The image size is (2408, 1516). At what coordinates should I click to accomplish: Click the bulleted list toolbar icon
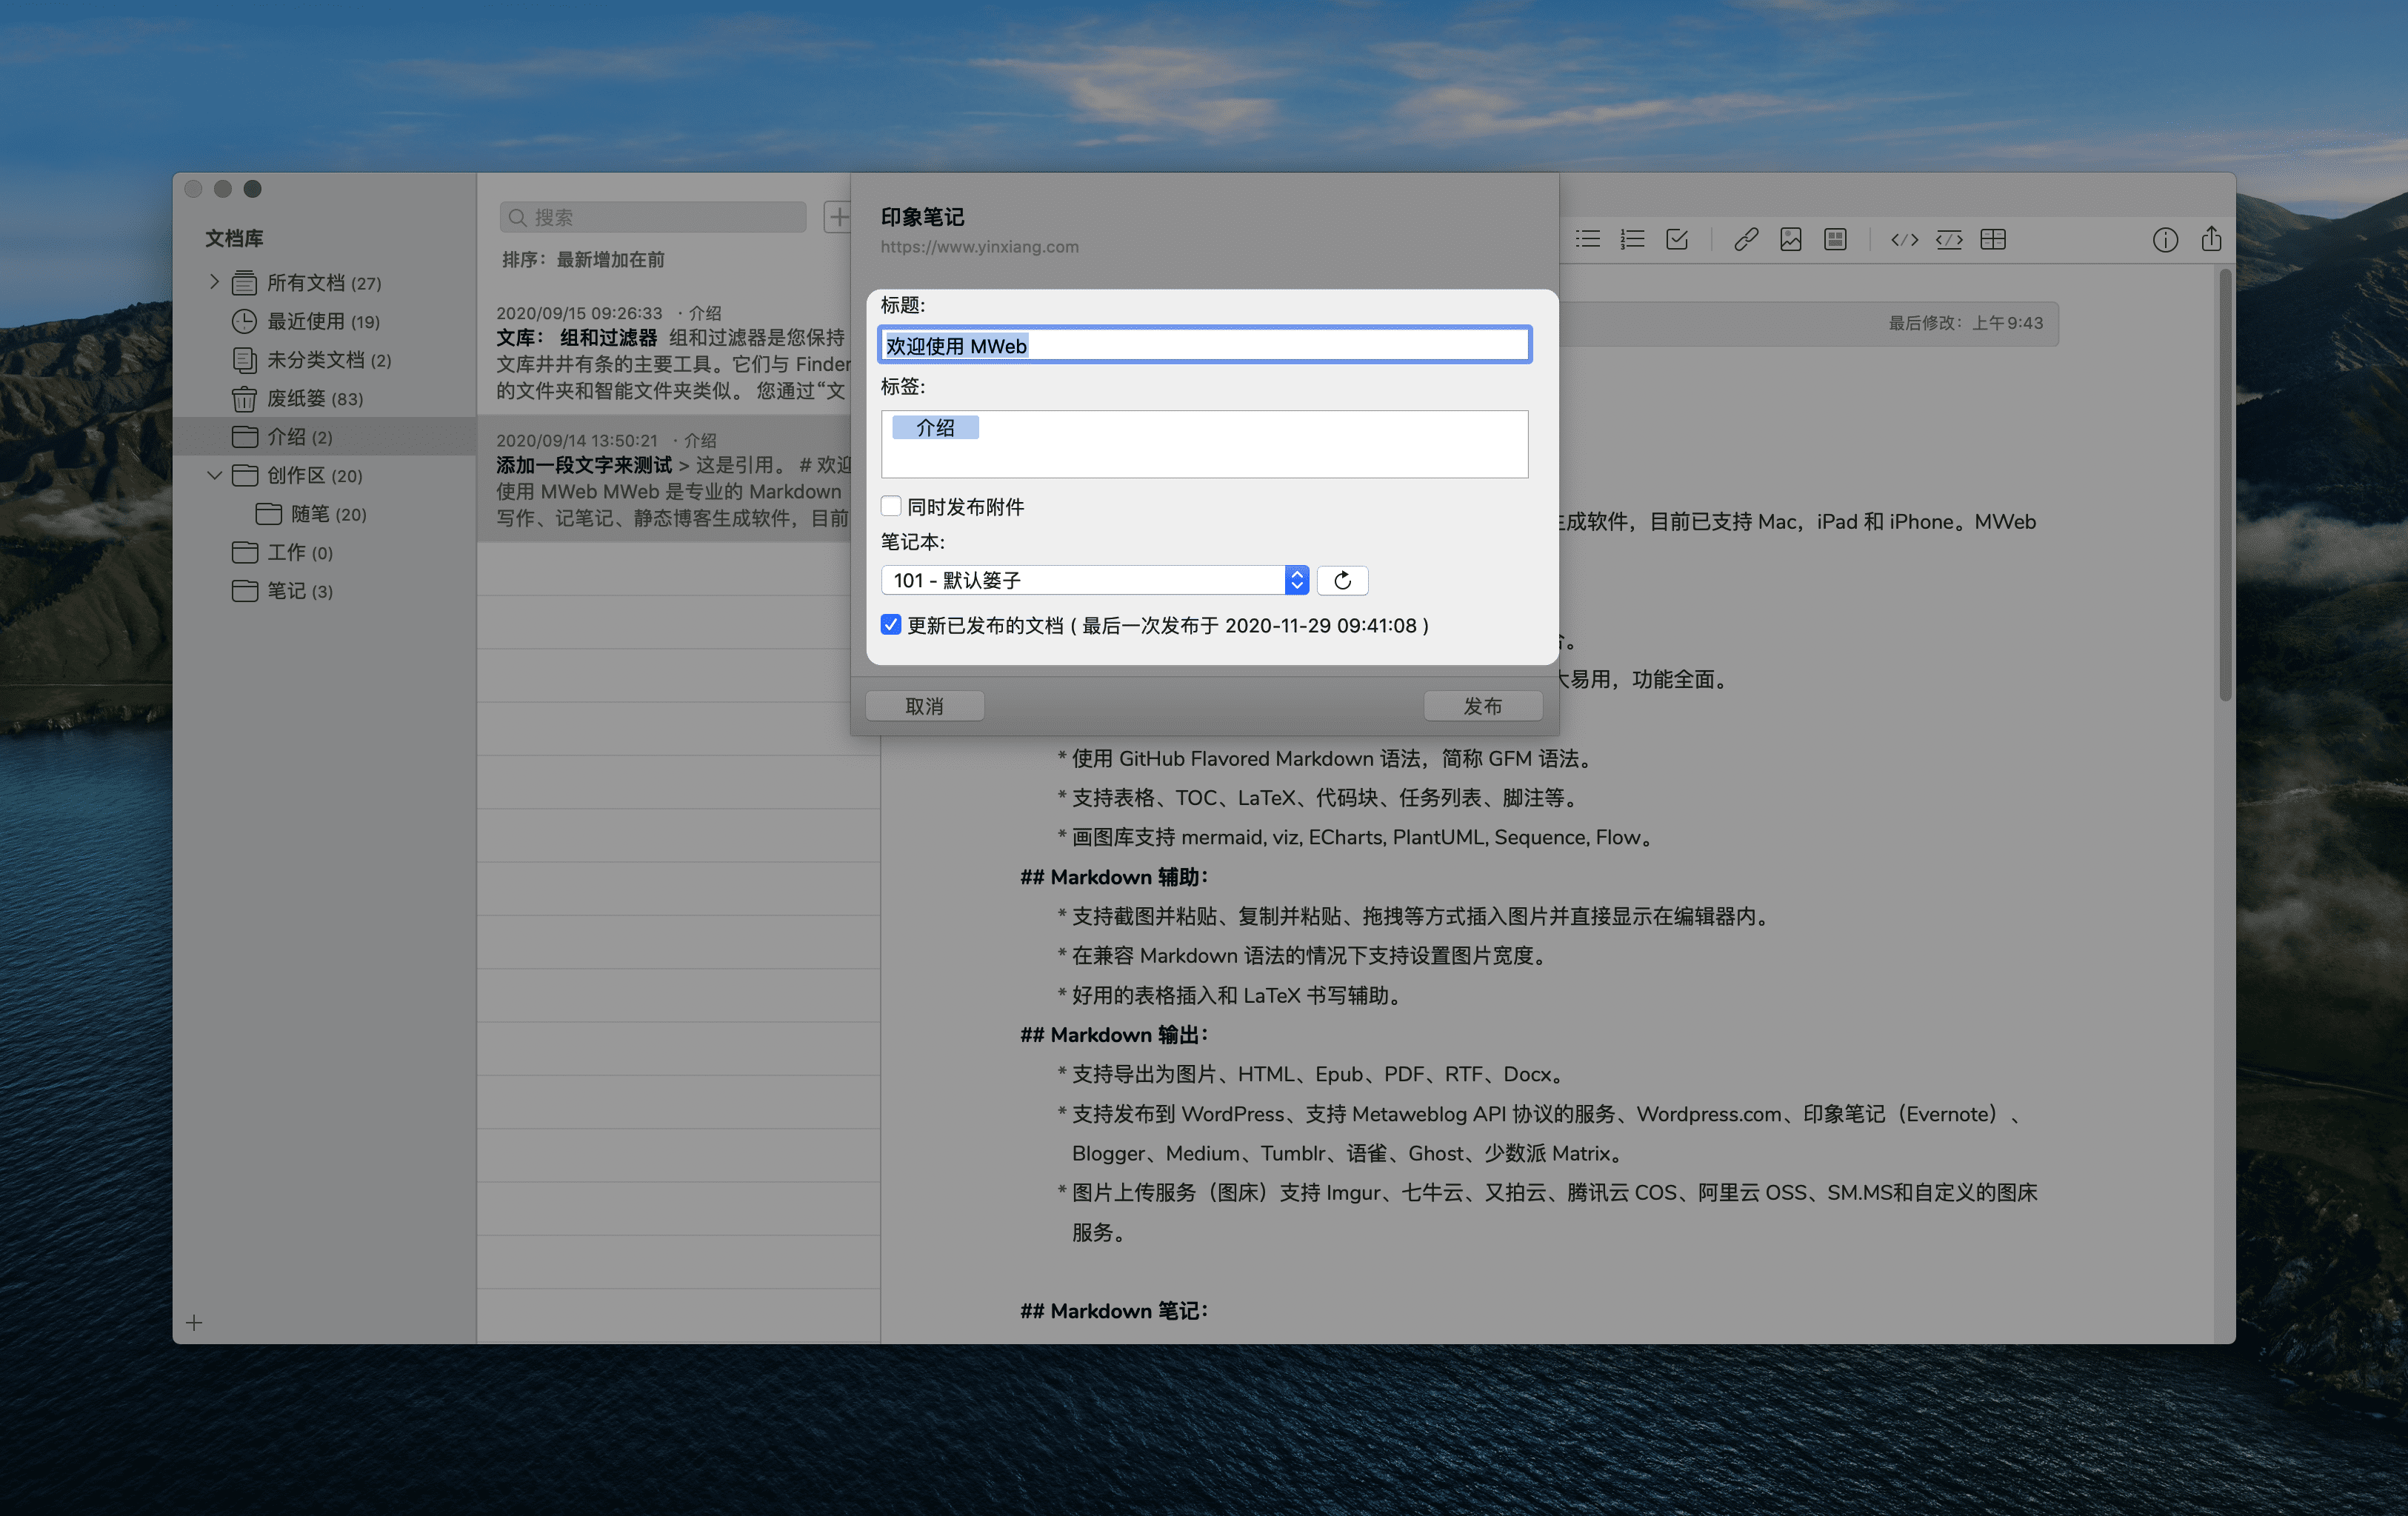click(x=1588, y=239)
